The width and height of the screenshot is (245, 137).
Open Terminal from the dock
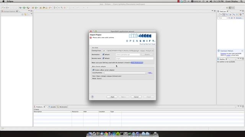coord(122,134)
